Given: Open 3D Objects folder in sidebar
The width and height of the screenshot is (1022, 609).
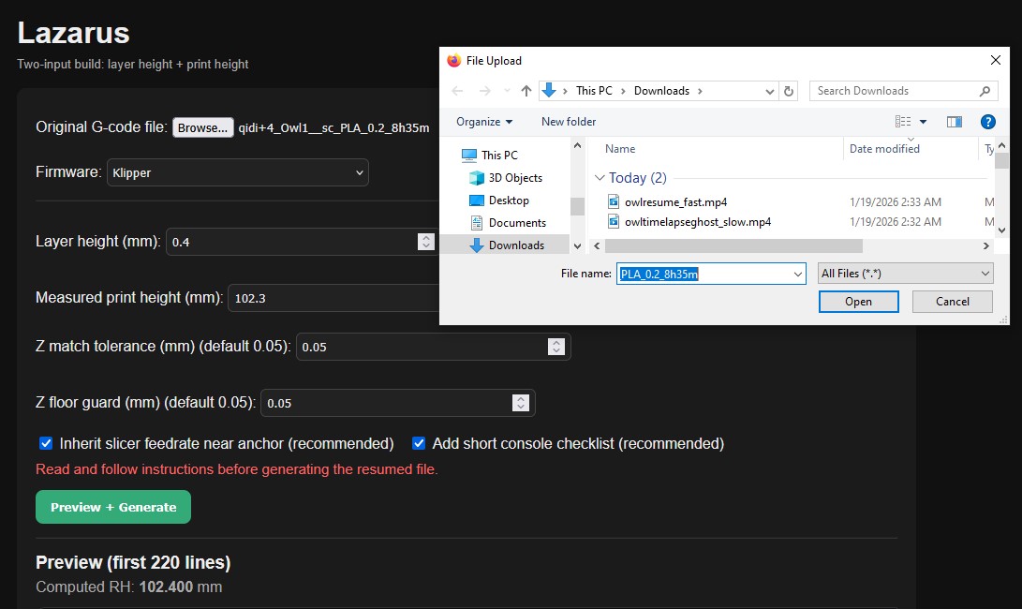Looking at the screenshot, I should pyautogui.click(x=514, y=178).
